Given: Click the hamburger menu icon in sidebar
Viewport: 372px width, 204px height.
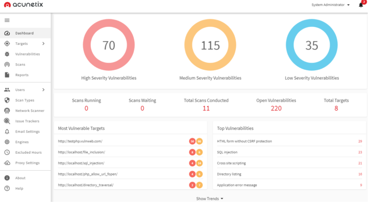Looking at the screenshot, I should [x=7, y=21].
